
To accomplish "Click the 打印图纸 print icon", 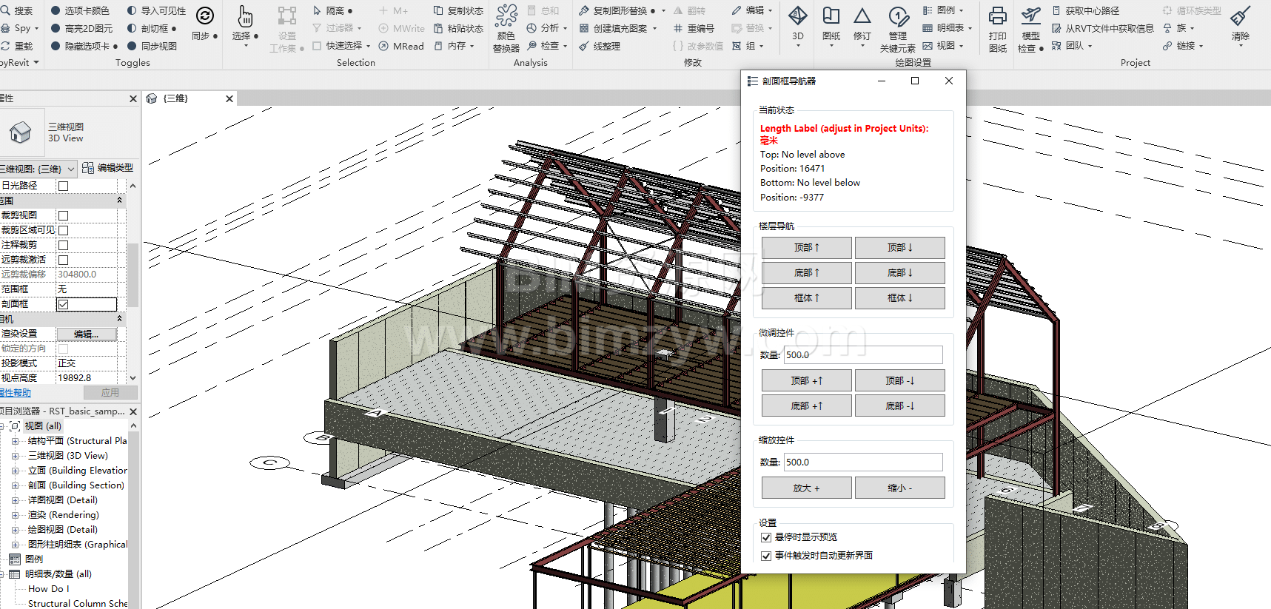I will click(997, 16).
